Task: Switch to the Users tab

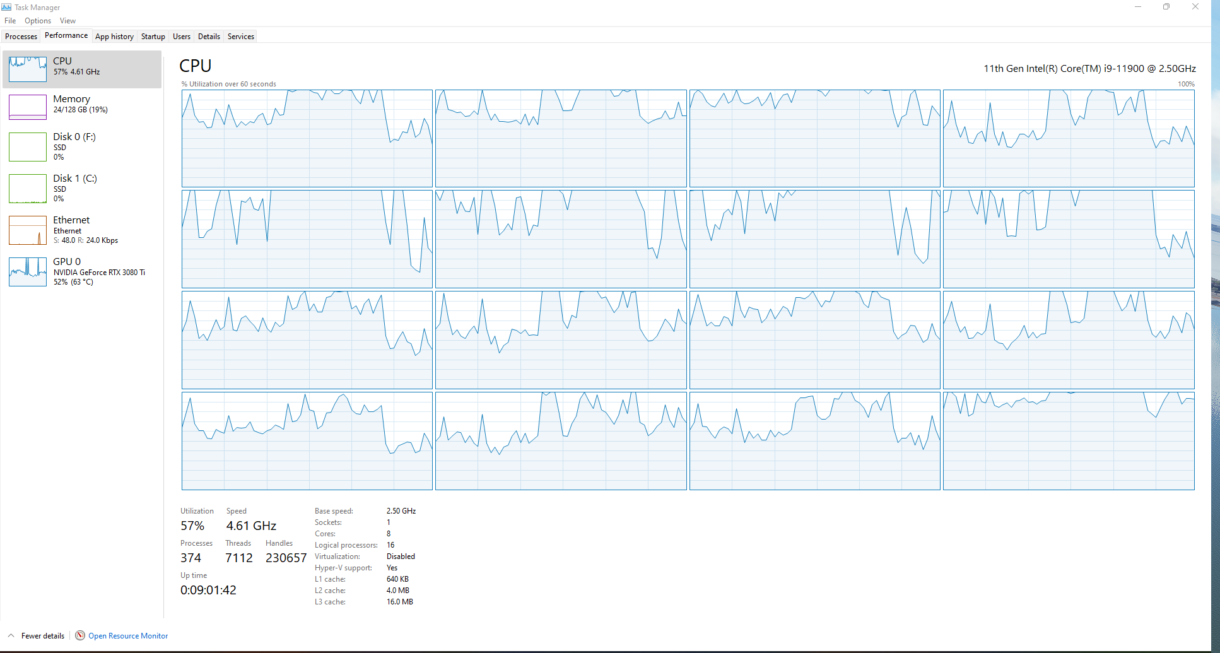Action: pos(181,36)
